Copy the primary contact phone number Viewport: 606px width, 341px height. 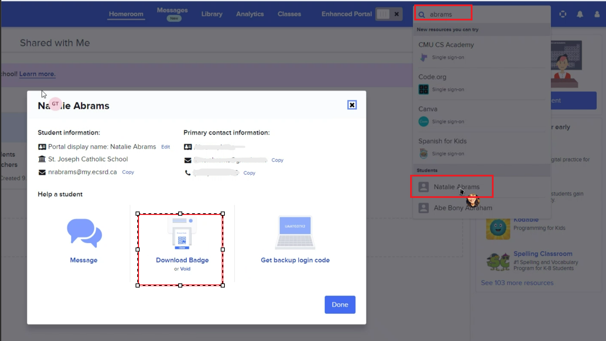[x=249, y=173]
